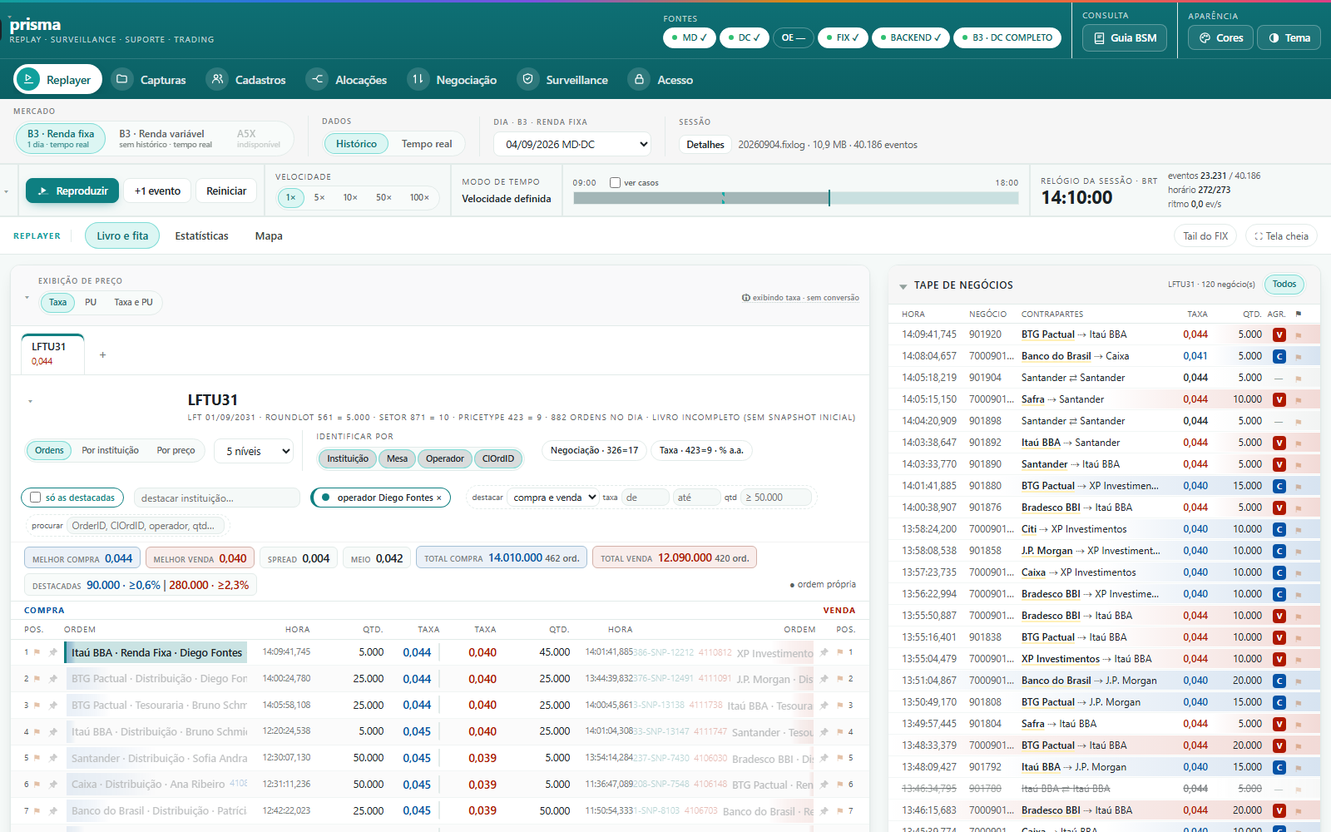1331x832 pixels.
Task: Remove the operador Diego Fontes filter chip
Action: tap(439, 498)
